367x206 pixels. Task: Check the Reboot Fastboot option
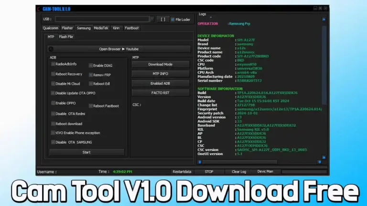pyautogui.click(x=91, y=106)
